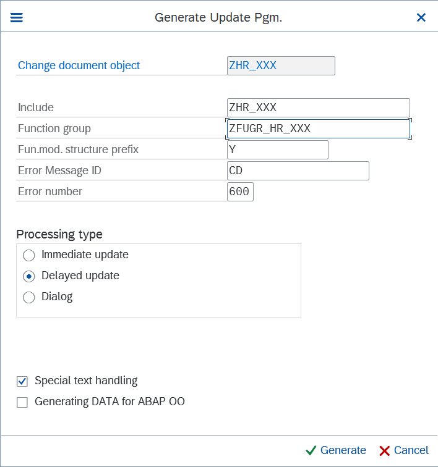Select the Error Message ID field
Image resolution: width=438 pixels, height=467 pixels.
click(298, 170)
